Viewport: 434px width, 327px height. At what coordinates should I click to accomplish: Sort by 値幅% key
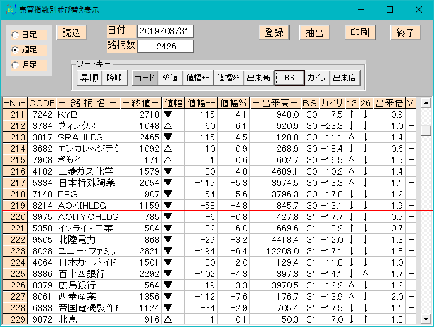pos(228,78)
